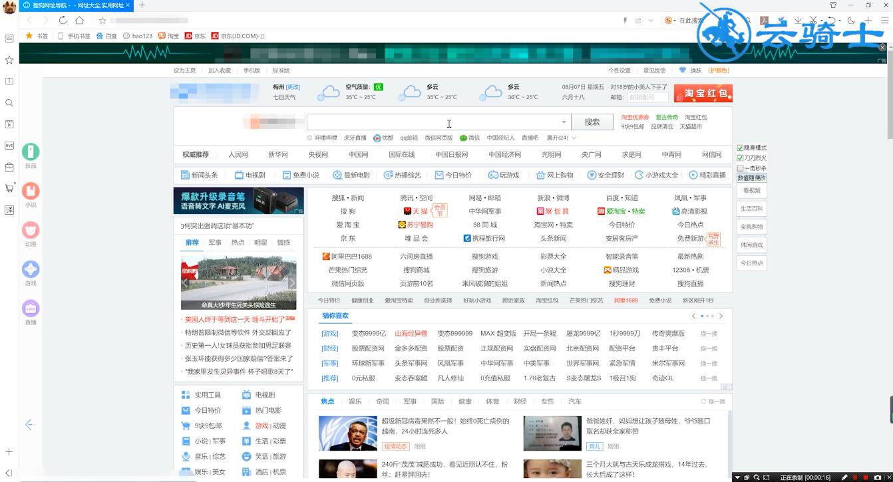Add a sidebar app with plus icon
Viewport: 893px width, 482px height.
9,451
